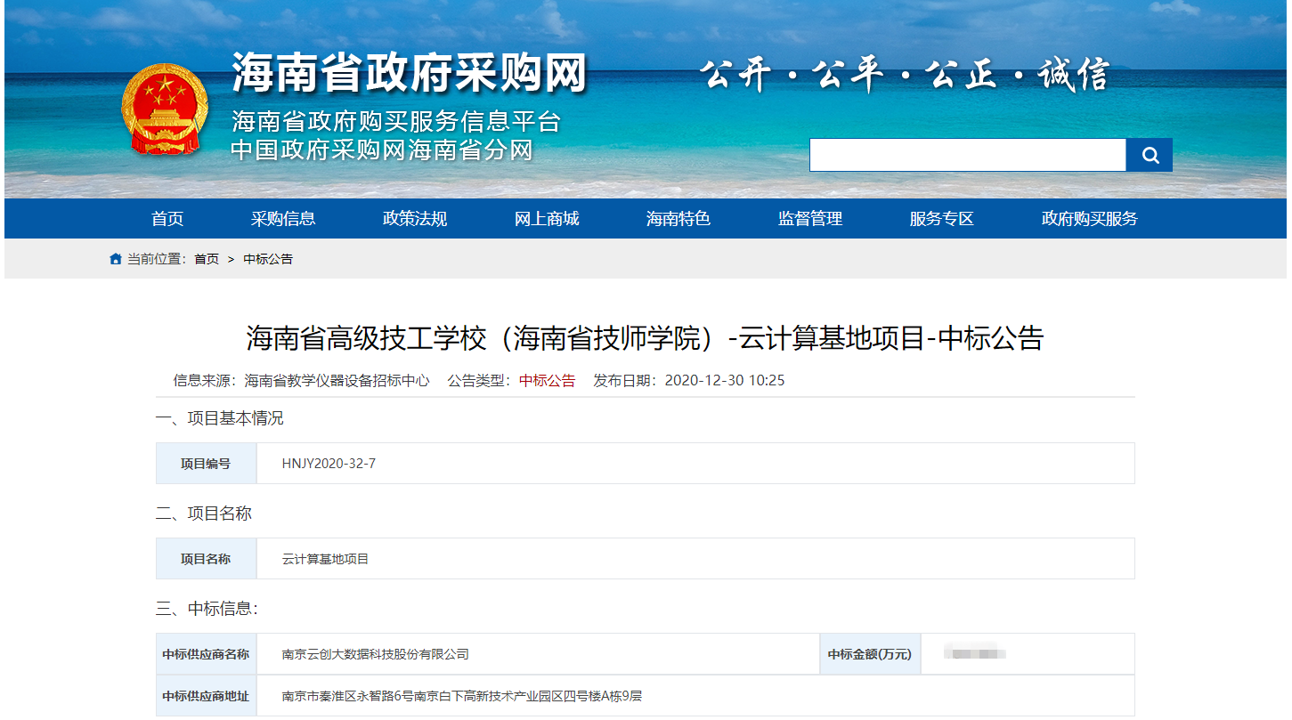Screen dimensions: 1292x720
Task: Click the announcement headline text
Action: tap(645, 338)
